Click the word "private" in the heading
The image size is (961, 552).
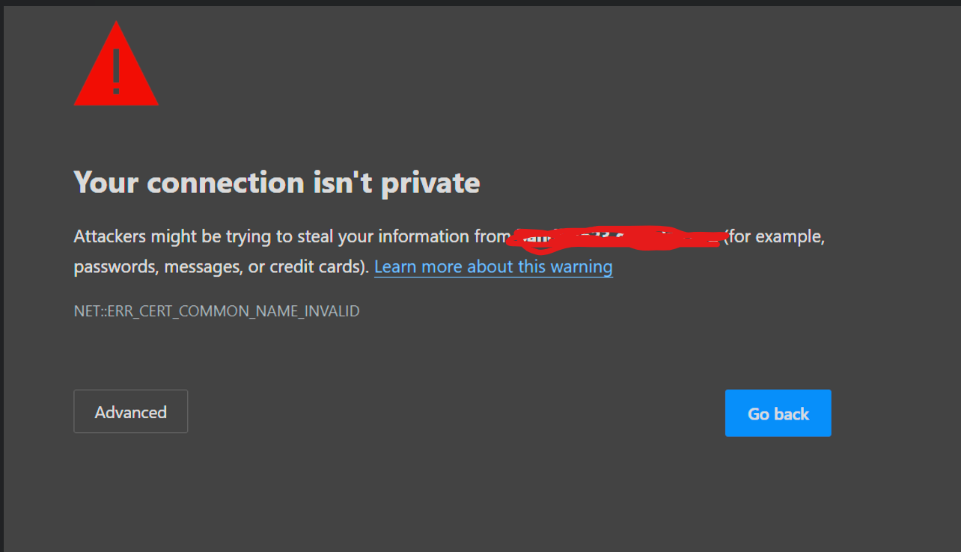pos(430,183)
